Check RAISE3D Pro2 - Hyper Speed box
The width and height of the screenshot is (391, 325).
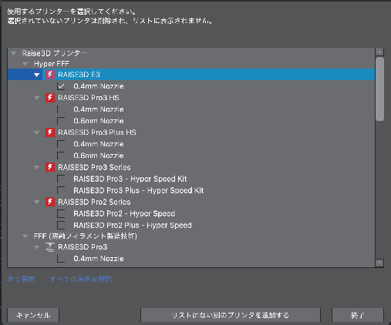click(x=61, y=213)
